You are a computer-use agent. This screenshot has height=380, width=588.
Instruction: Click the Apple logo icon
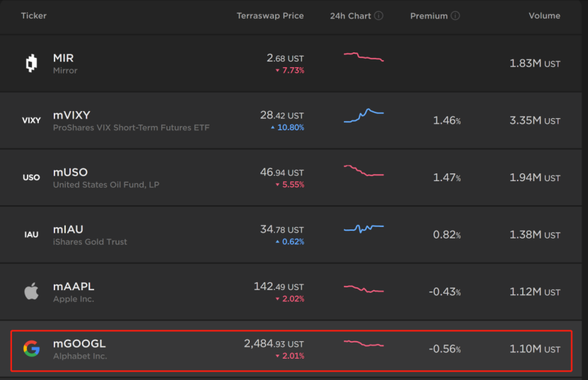(31, 292)
